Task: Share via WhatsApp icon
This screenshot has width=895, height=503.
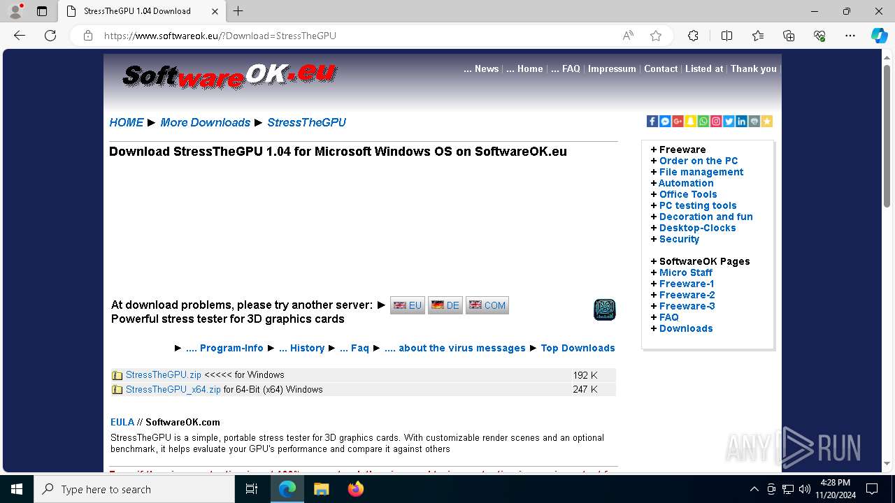Action: point(703,122)
